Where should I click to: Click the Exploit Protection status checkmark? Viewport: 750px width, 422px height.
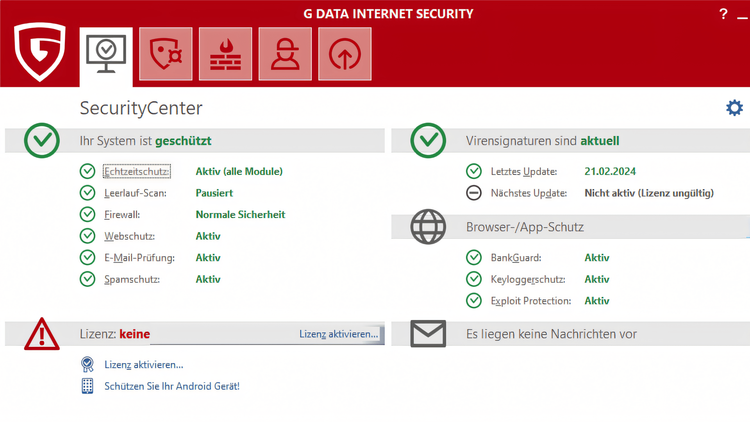474,300
